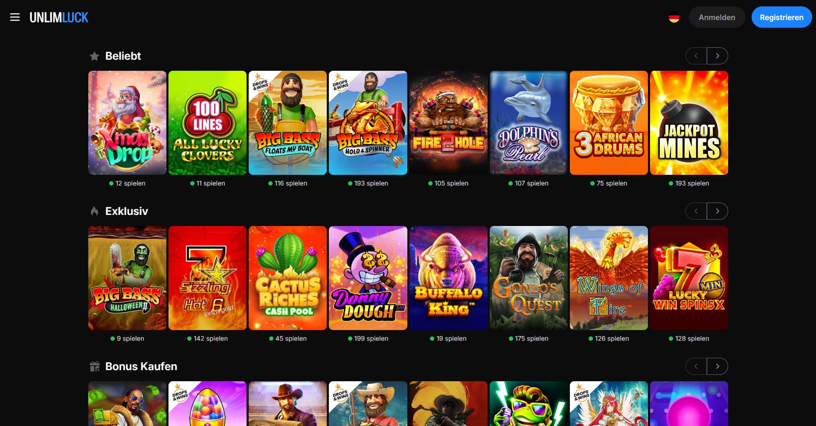816x426 pixels.
Task: Click the star icon beside Beliebt
Action: tap(94, 56)
